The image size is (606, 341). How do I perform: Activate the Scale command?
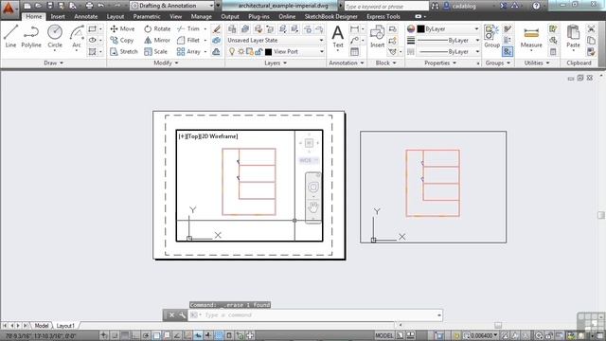[x=155, y=51]
